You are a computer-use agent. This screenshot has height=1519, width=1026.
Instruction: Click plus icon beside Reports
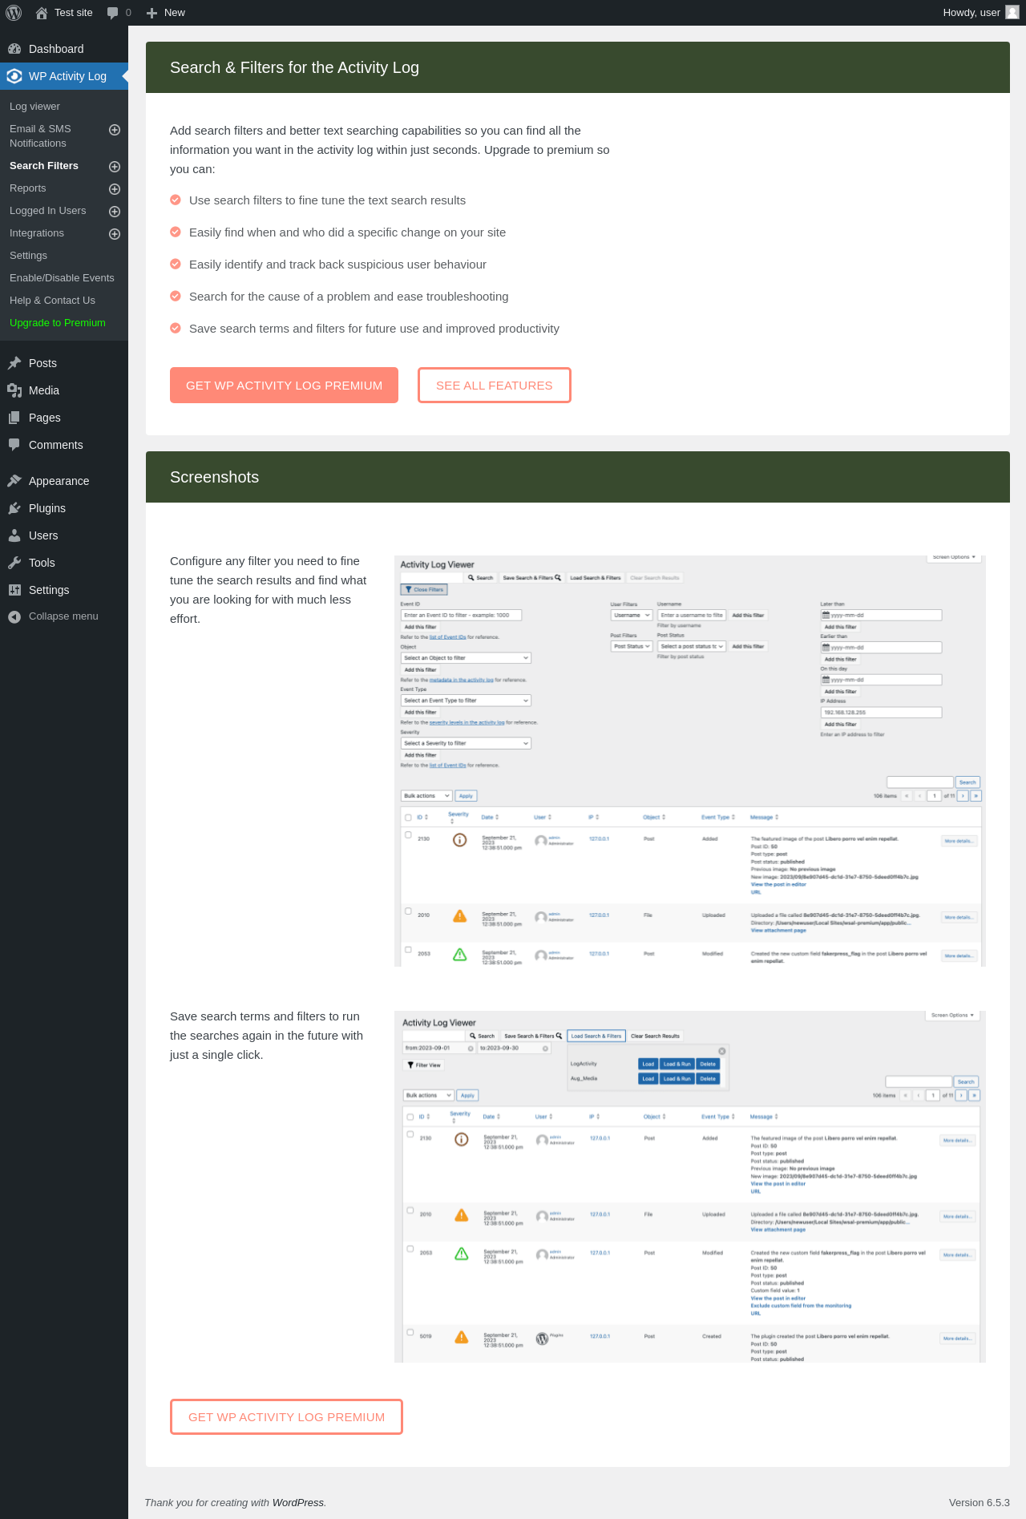pos(115,189)
